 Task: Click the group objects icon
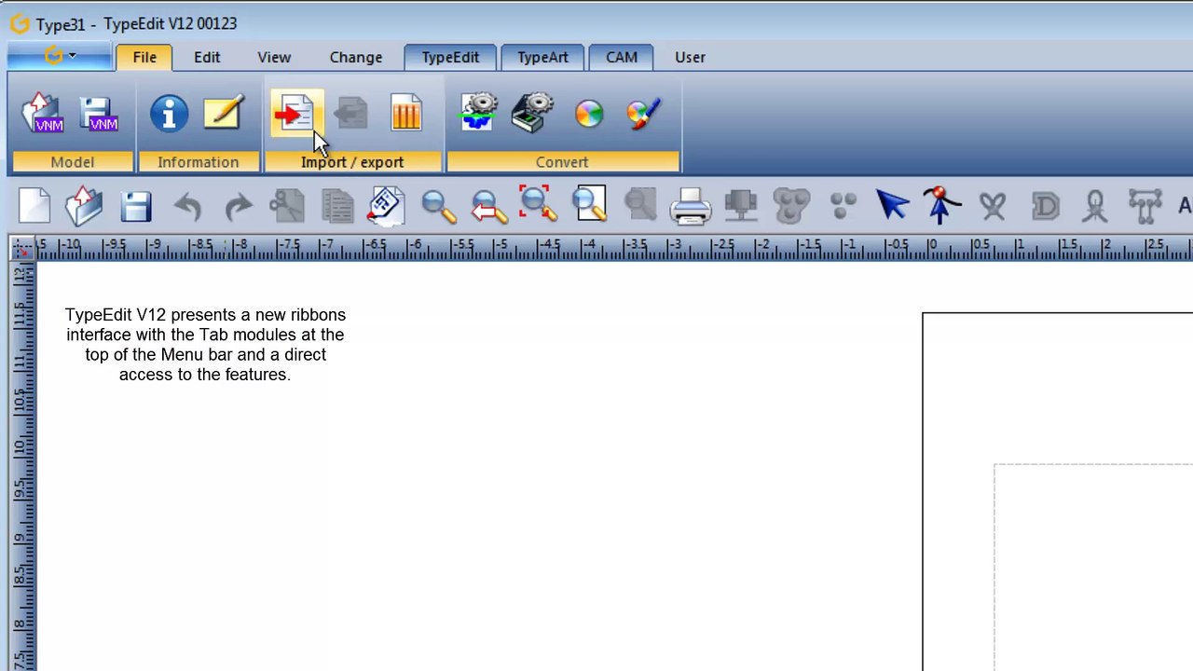[x=791, y=206]
